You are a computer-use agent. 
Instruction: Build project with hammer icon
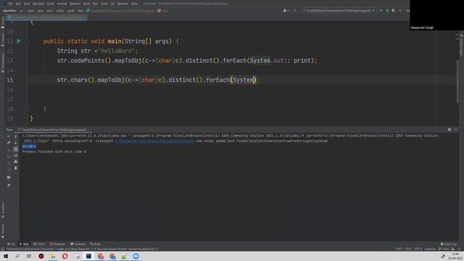point(295,10)
